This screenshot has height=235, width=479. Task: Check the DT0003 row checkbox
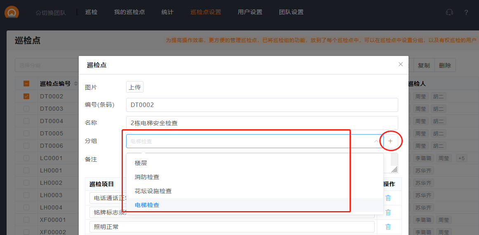pos(26,109)
